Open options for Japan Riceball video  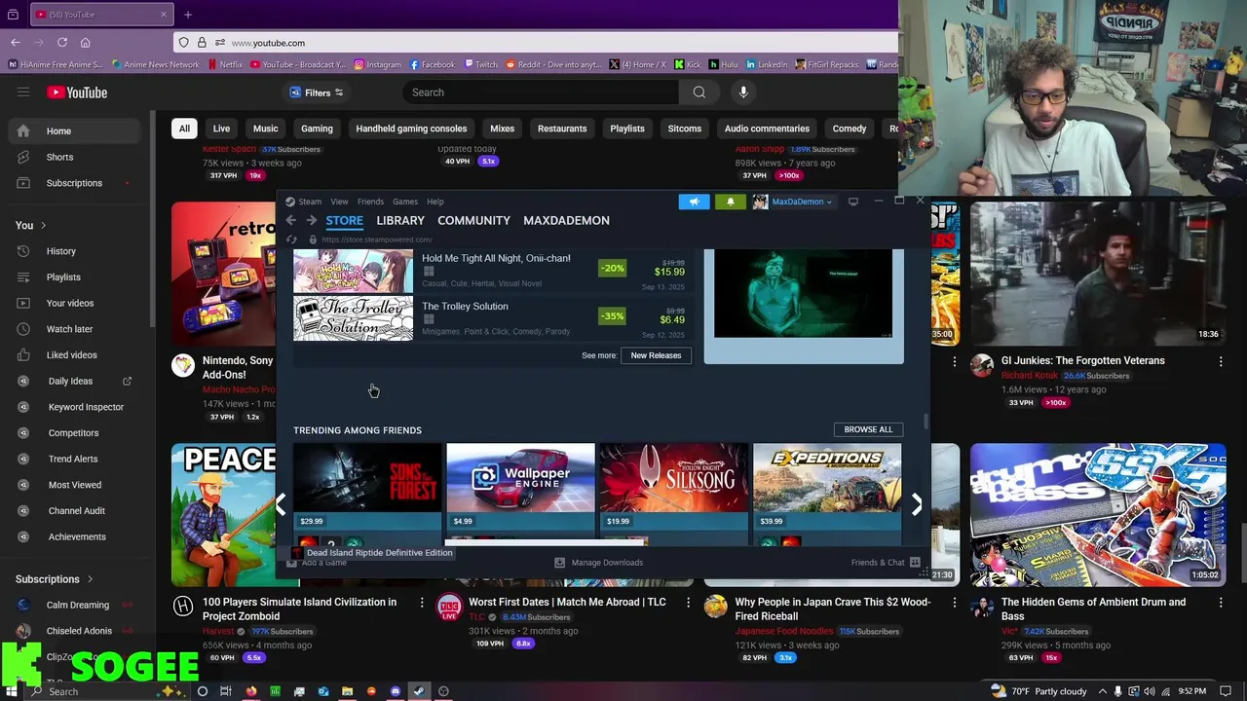pyautogui.click(x=955, y=603)
